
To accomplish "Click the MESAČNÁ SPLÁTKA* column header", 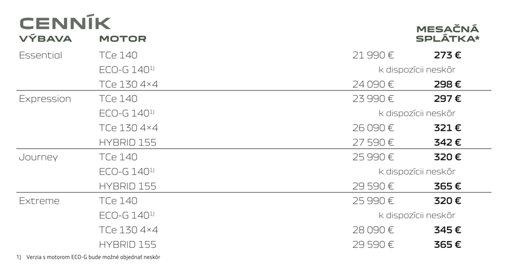I will tap(448, 34).
